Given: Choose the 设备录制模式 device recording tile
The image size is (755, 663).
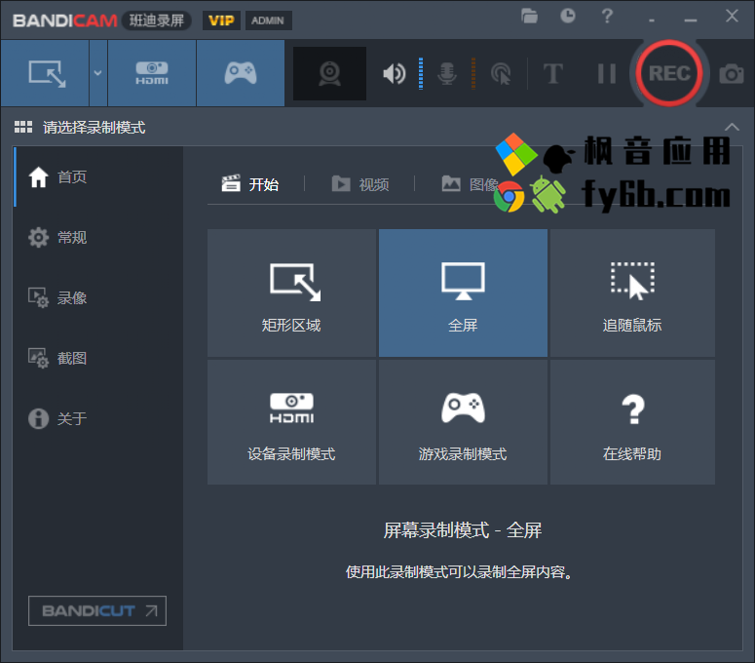Looking at the screenshot, I should tap(291, 422).
